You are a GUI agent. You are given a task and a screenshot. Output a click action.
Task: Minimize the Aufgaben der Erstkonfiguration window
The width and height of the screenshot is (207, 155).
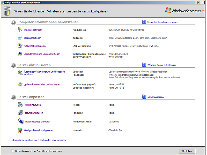tap(196, 3)
